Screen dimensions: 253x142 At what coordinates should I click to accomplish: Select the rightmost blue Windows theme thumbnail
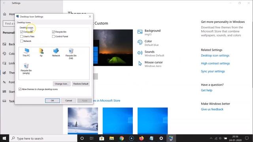[x=153, y=121]
